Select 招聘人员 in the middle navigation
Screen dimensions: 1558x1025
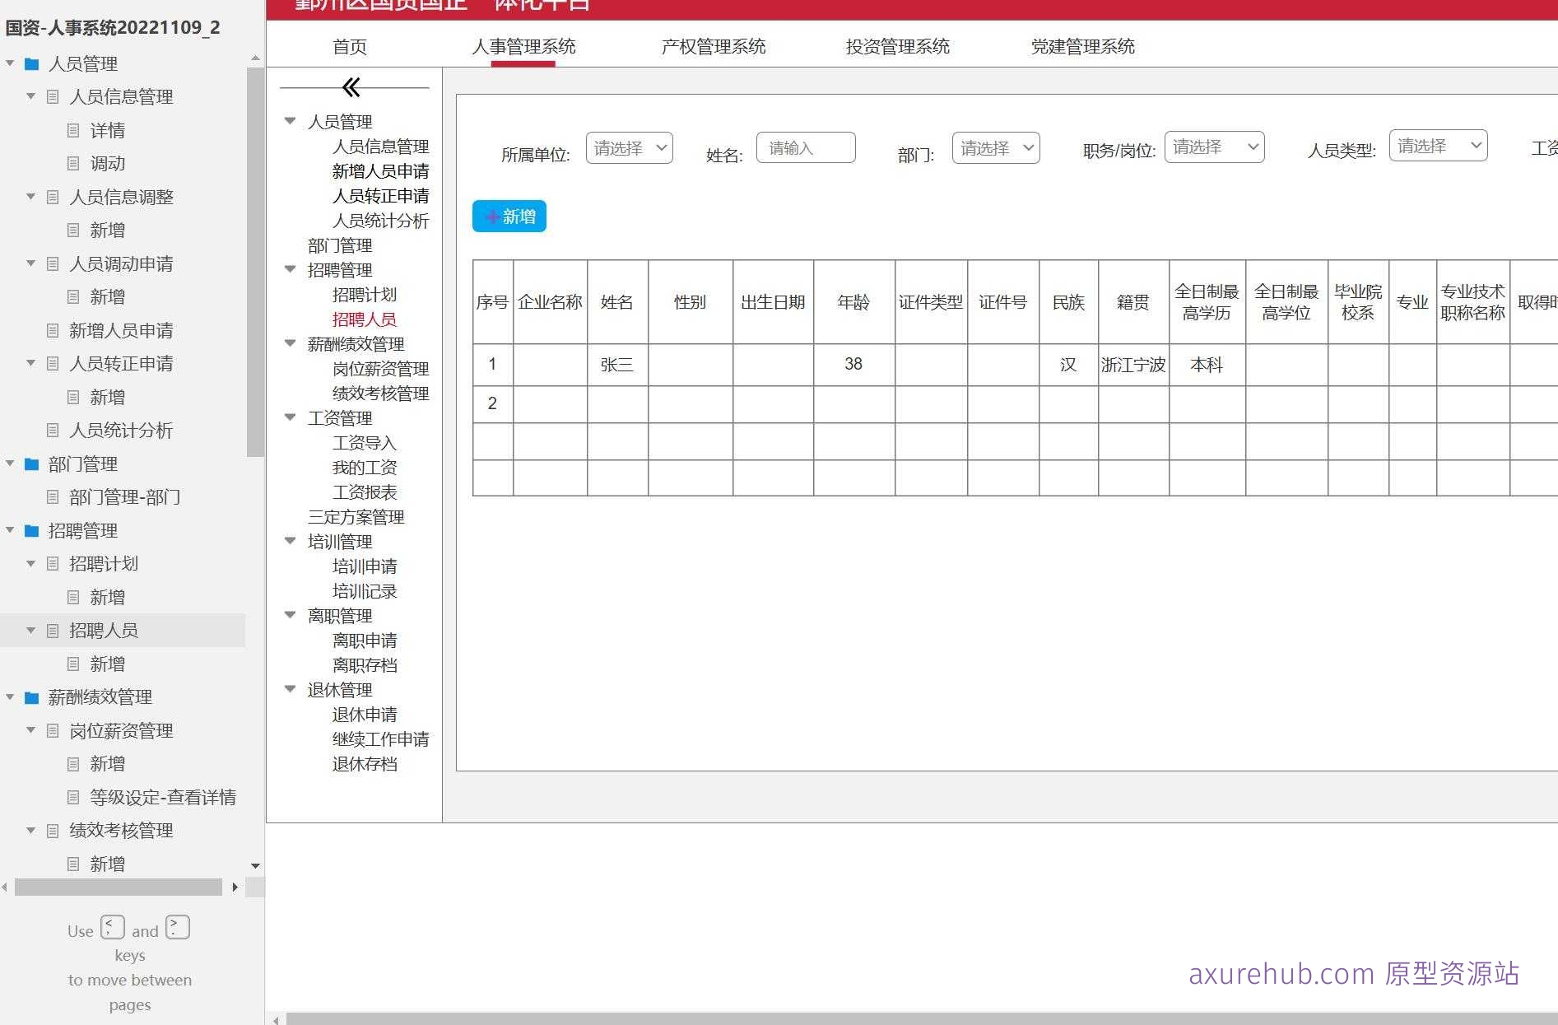pyautogui.click(x=365, y=319)
